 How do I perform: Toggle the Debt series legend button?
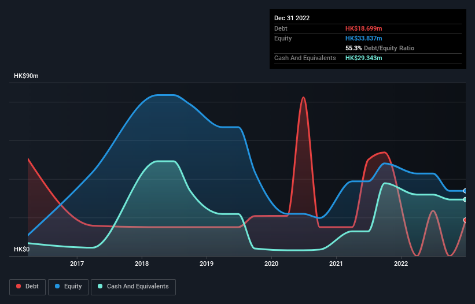pyautogui.click(x=28, y=287)
